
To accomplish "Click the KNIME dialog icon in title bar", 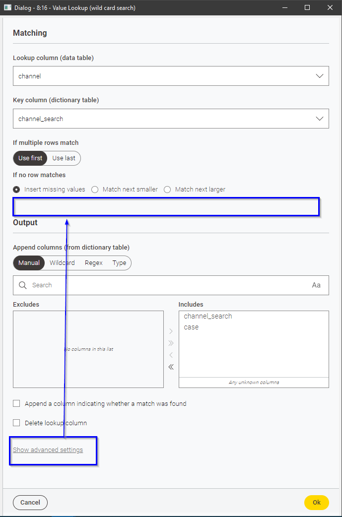I will pyautogui.click(x=7, y=7).
